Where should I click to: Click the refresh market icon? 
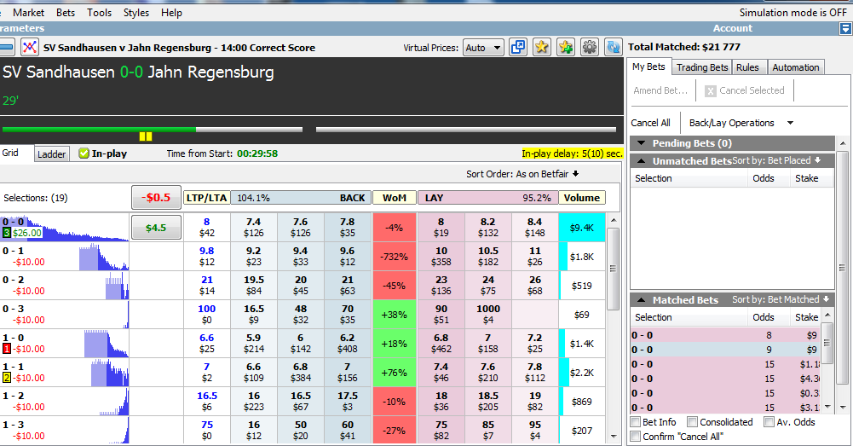(613, 48)
